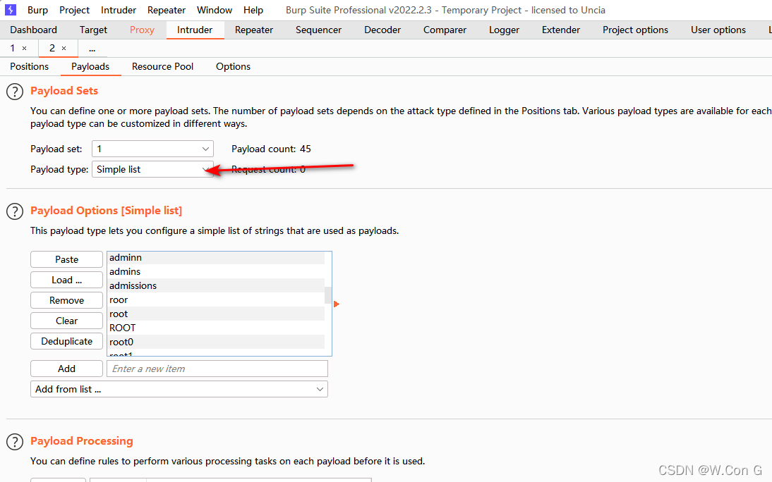Go to the Decoder tab

pos(382,30)
